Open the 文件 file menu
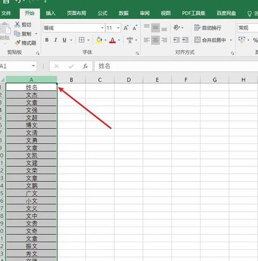Viewport: 258px width, 261px height. coord(6,13)
